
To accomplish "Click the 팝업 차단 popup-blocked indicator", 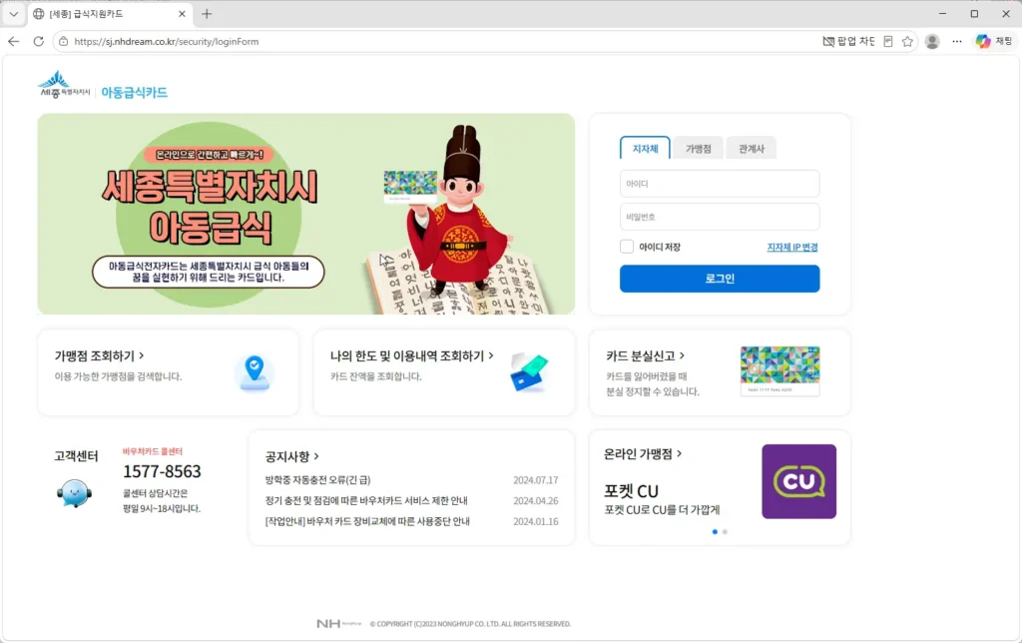I will 848,41.
